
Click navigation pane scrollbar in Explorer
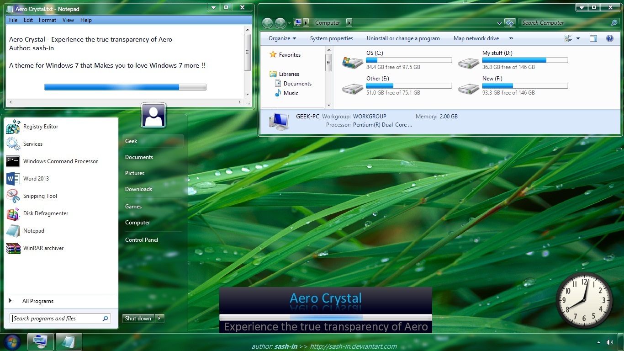coord(328,62)
